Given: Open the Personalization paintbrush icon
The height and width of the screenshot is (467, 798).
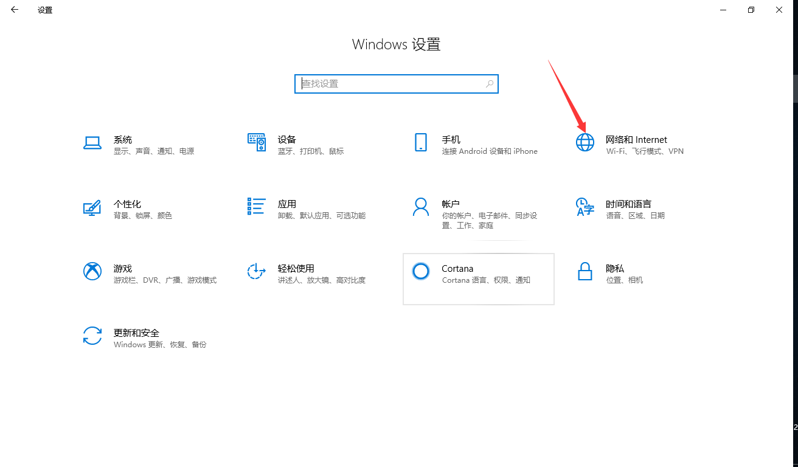Looking at the screenshot, I should 92,207.
